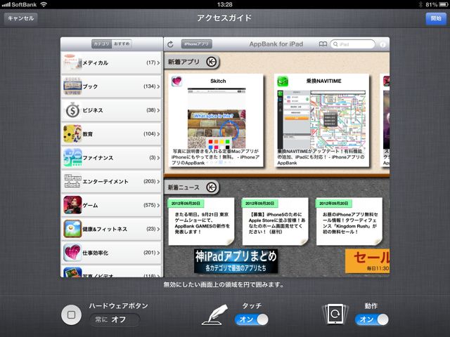Click the 神iPadアプリまとめ banner
This screenshot has height=337, width=450.
pyautogui.click(x=236, y=261)
